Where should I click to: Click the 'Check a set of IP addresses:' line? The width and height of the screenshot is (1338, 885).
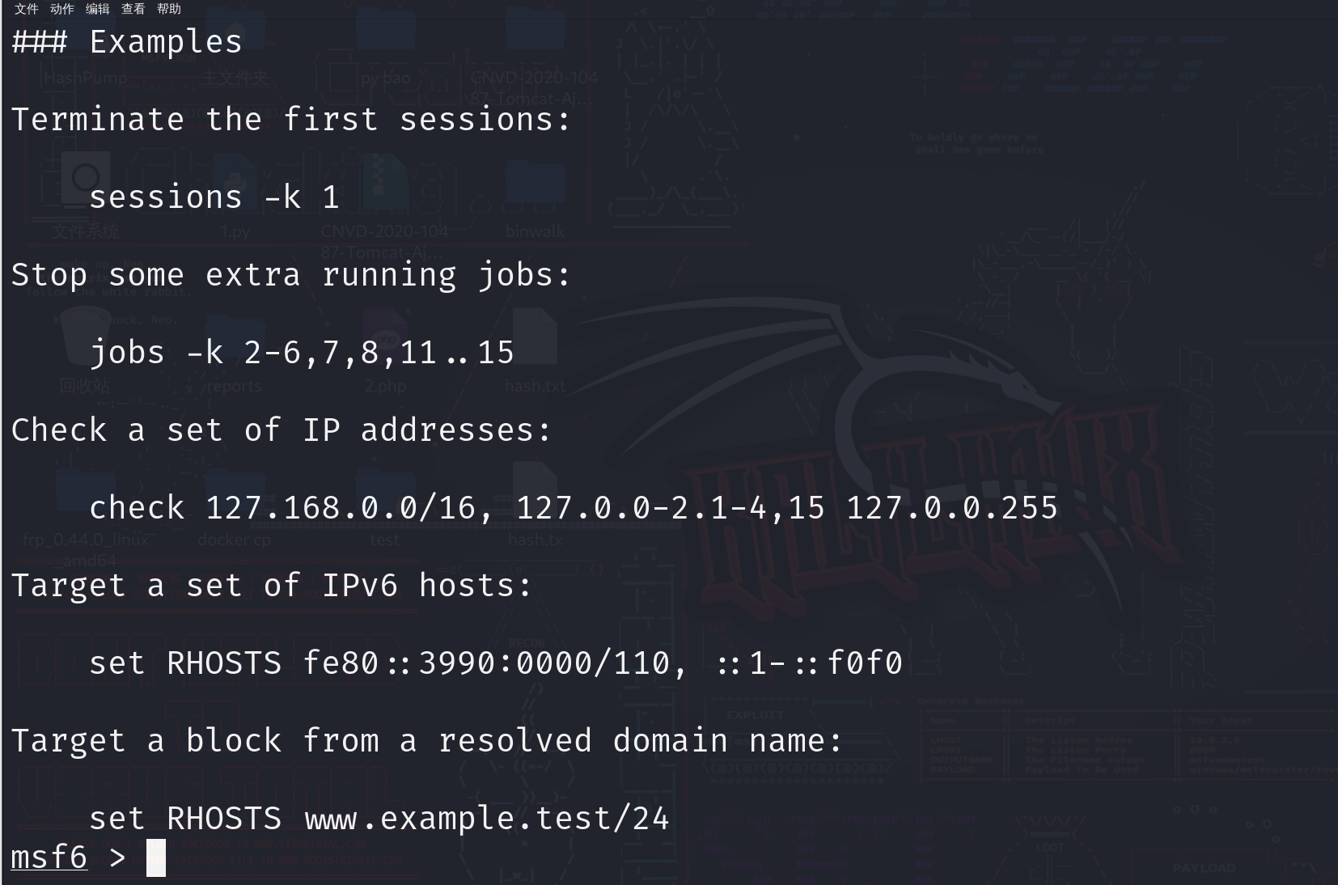282,430
